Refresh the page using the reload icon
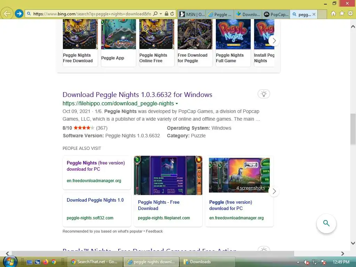Viewport: 356px width, 267px height. point(172,14)
